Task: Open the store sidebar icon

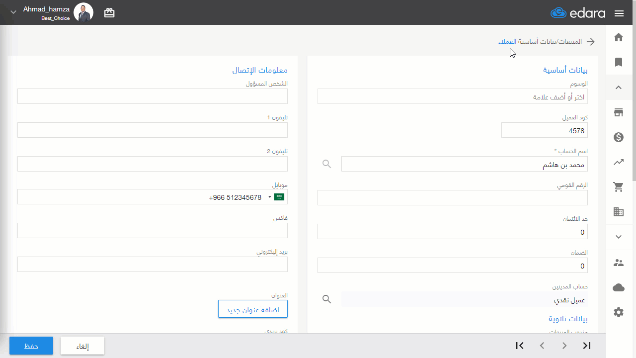Action: [619, 112]
